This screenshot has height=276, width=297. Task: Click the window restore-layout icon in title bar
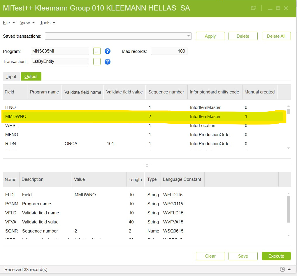click(253, 8)
